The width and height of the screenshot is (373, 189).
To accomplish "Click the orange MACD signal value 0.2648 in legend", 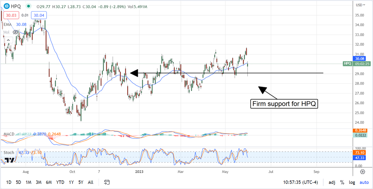I will pyautogui.click(x=54, y=134).
